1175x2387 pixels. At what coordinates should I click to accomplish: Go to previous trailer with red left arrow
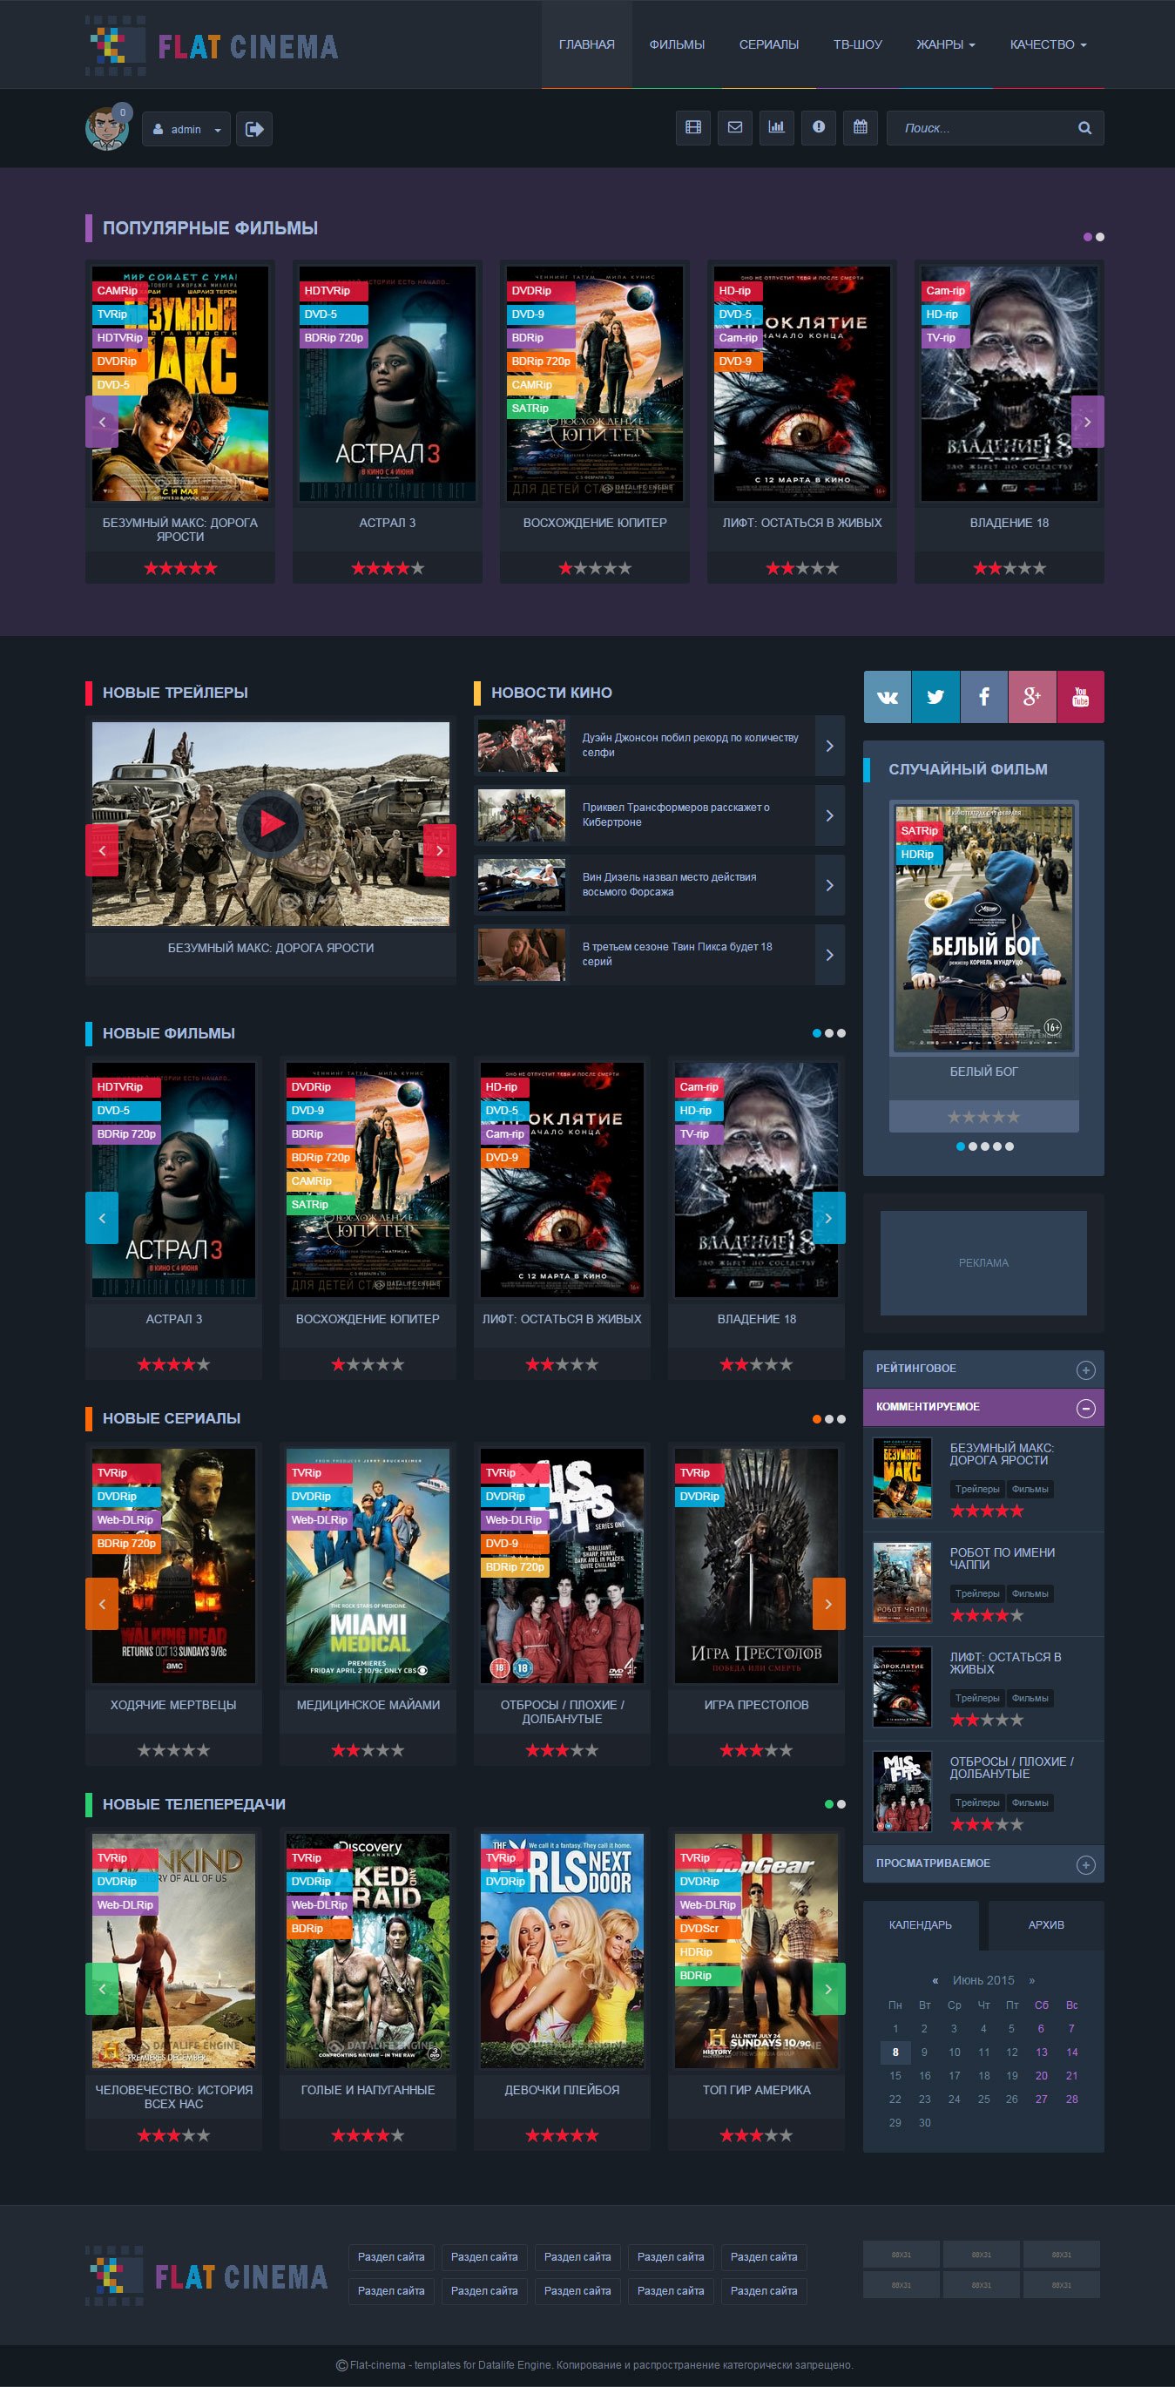[102, 849]
